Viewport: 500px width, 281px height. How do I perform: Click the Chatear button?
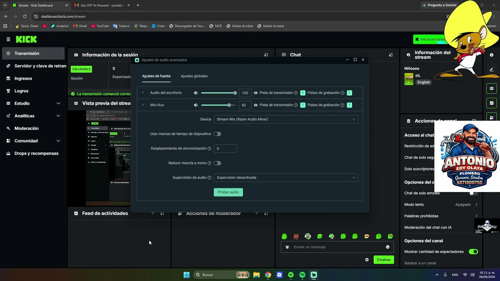pyautogui.click(x=384, y=260)
